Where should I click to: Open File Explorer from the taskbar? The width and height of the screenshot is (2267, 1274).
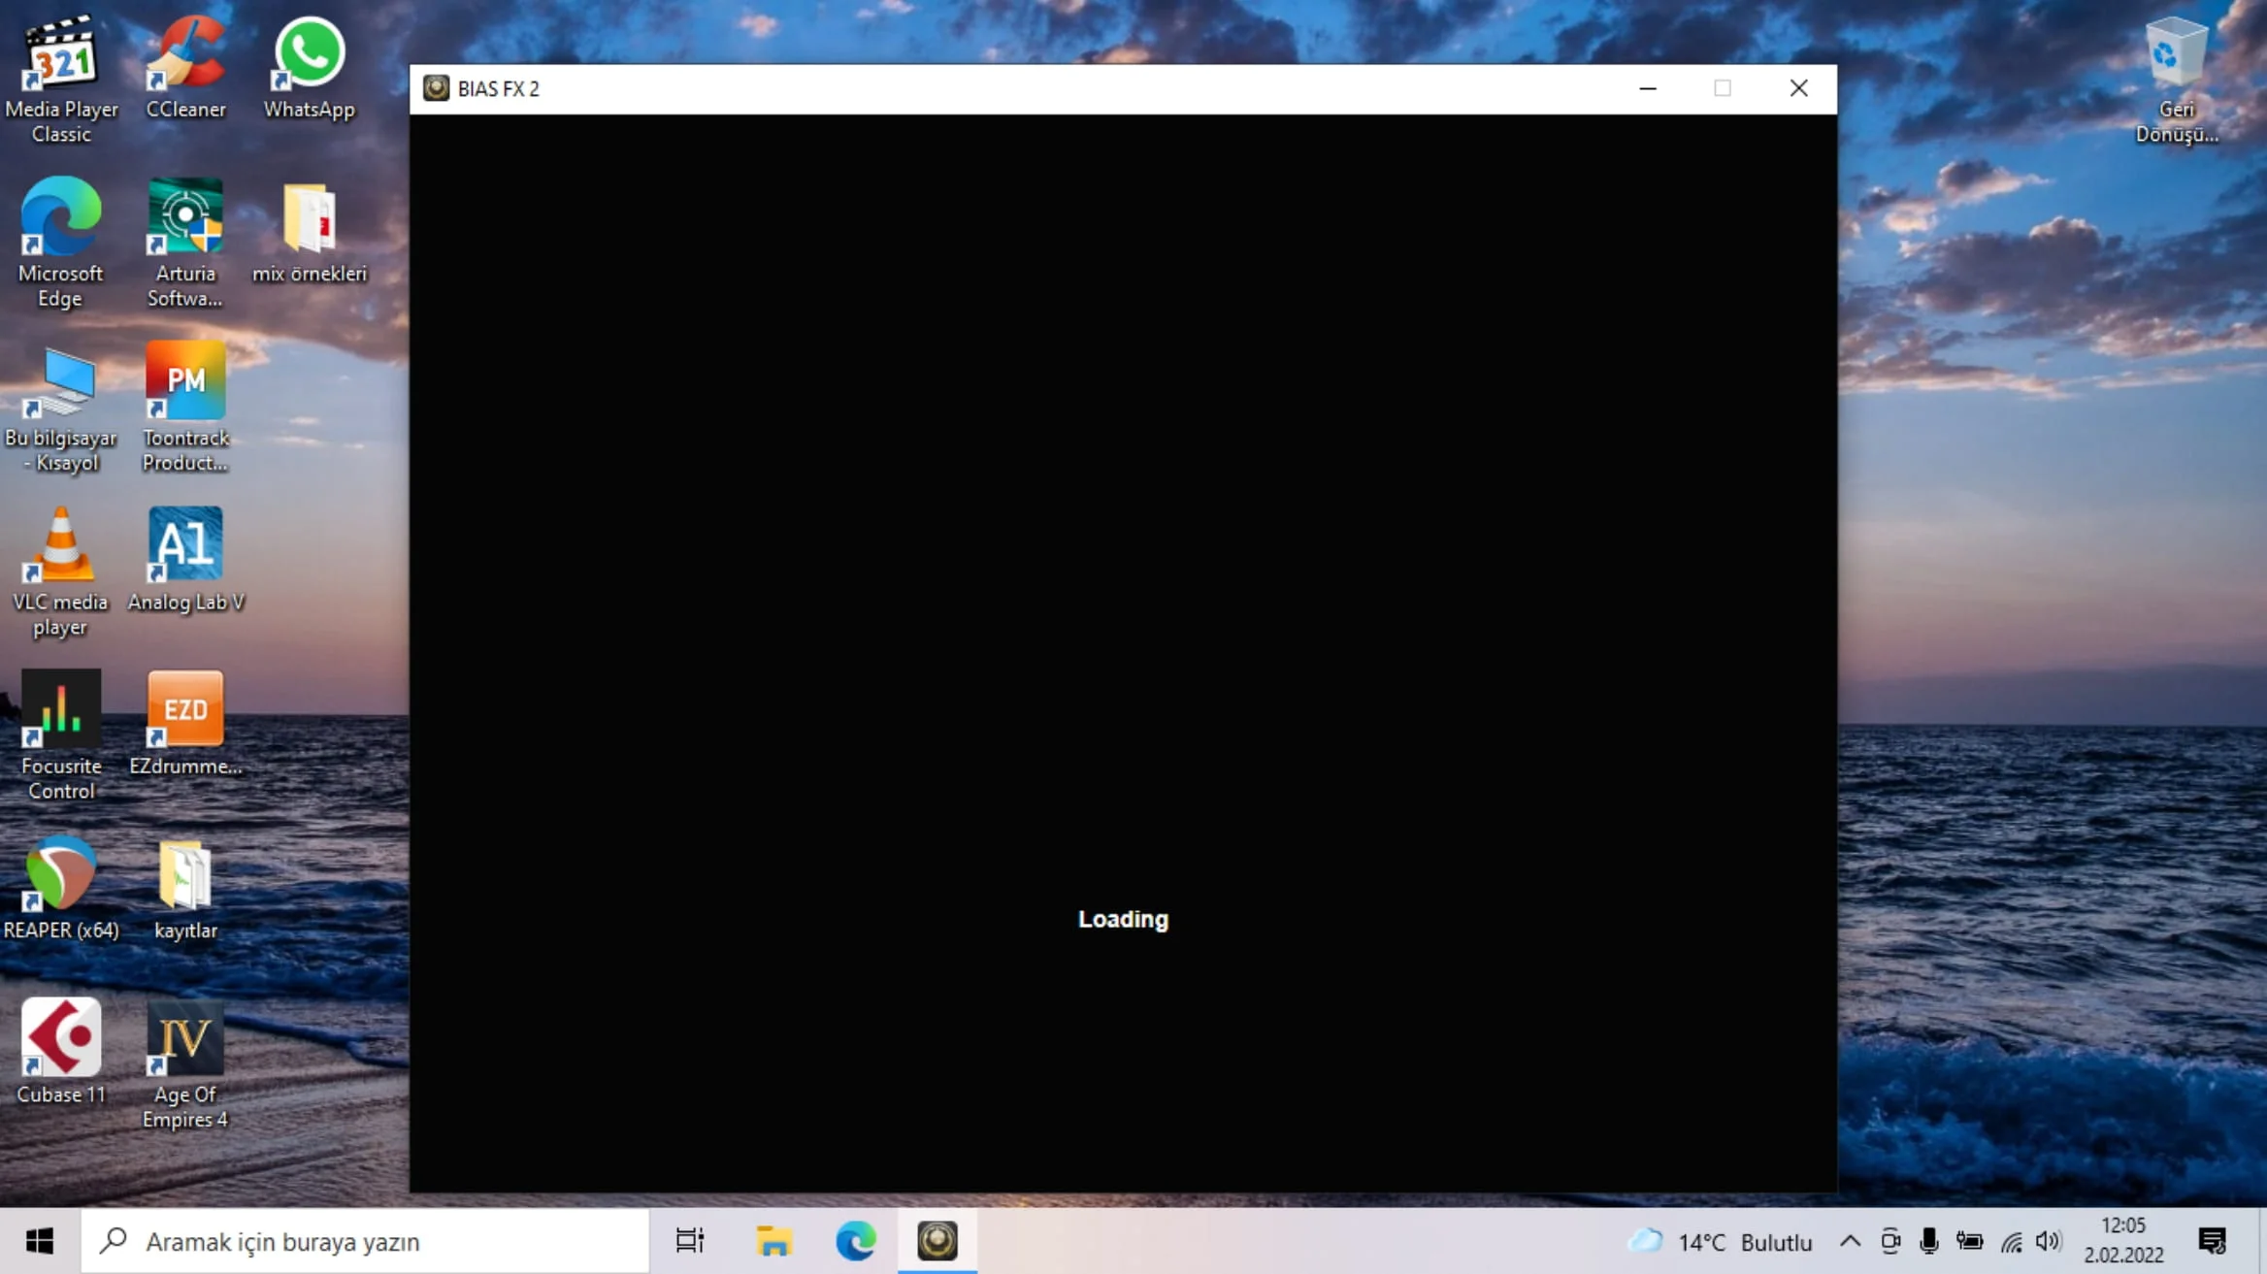pos(773,1241)
